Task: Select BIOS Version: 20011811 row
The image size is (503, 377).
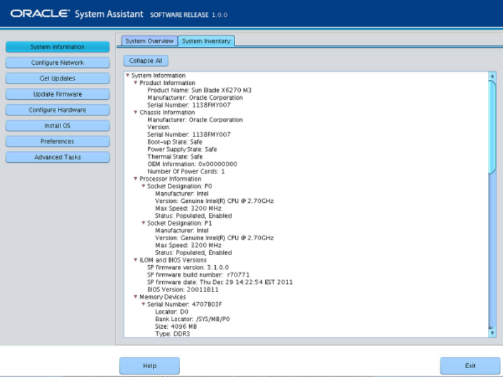Action: pos(182,290)
